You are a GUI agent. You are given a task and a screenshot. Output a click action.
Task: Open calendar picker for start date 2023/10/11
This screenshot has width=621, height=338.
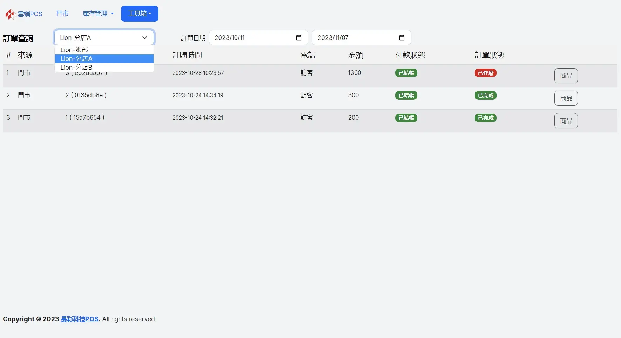coord(299,38)
